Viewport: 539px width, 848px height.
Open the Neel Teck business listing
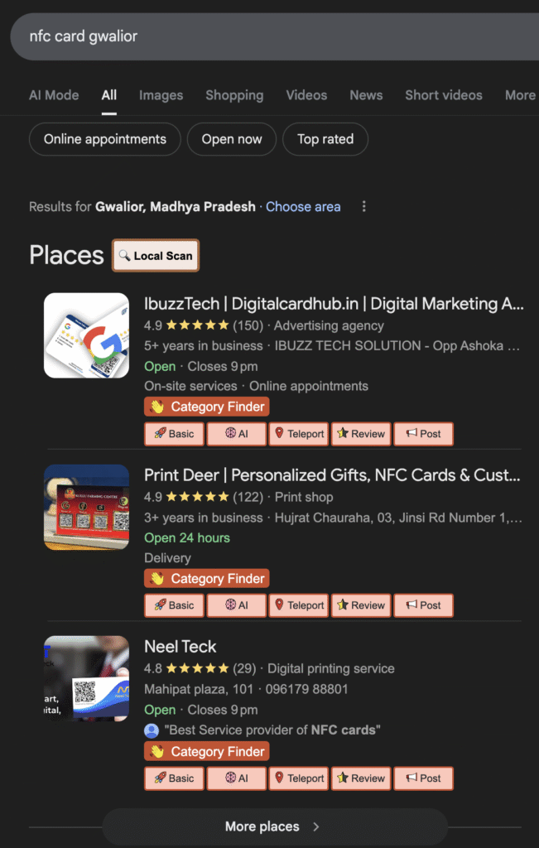pos(180,647)
